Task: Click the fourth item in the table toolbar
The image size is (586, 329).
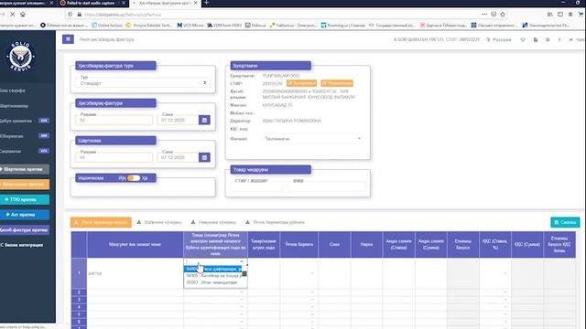Action: [275, 222]
